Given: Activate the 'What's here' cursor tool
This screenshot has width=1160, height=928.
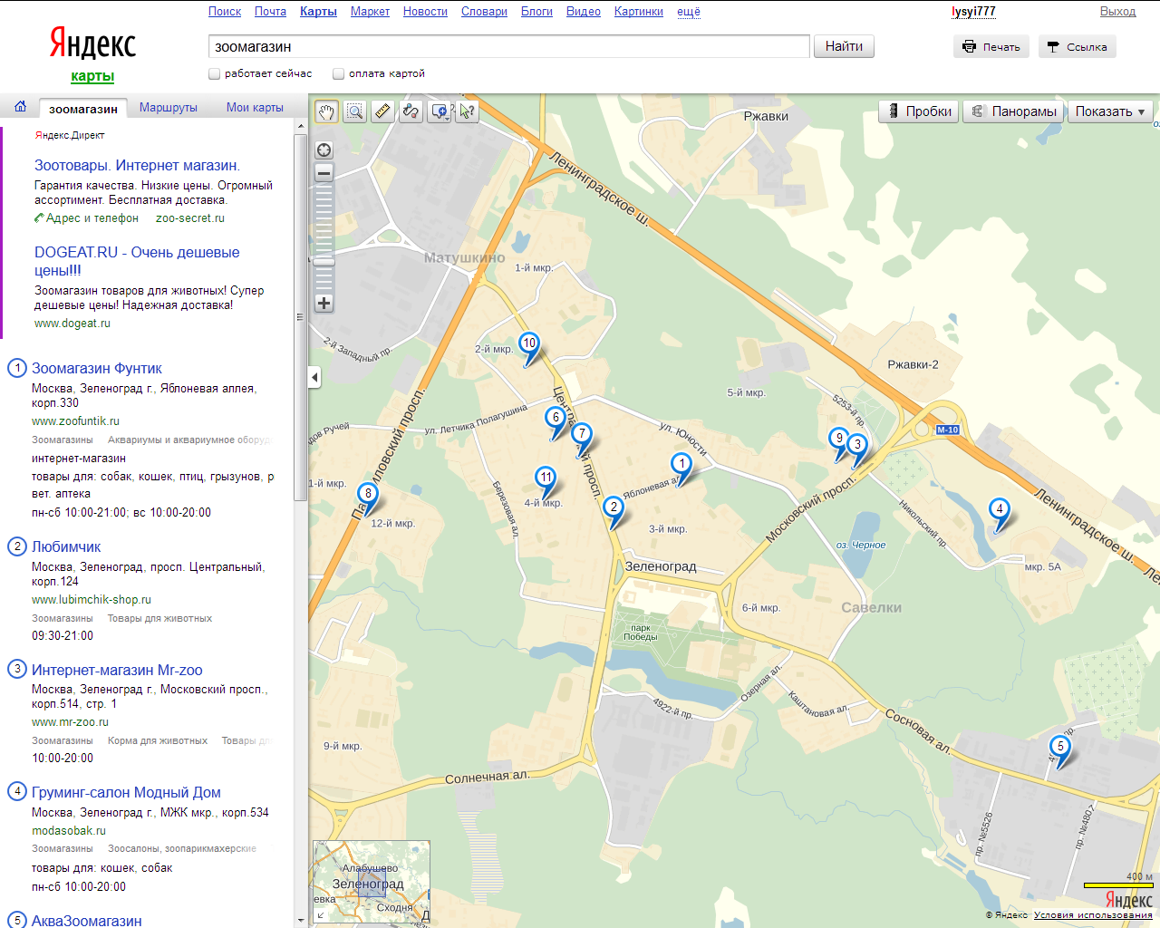Looking at the screenshot, I should point(468,111).
